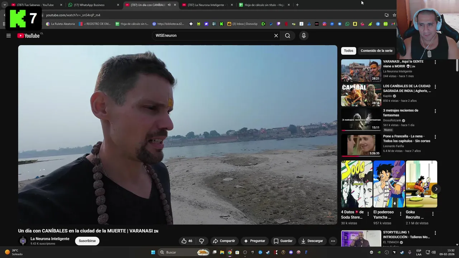The width and height of the screenshot is (459, 258).
Task: Open options for El poderoso Yamcha short
Action: pyautogui.click(x=401, y=214)
